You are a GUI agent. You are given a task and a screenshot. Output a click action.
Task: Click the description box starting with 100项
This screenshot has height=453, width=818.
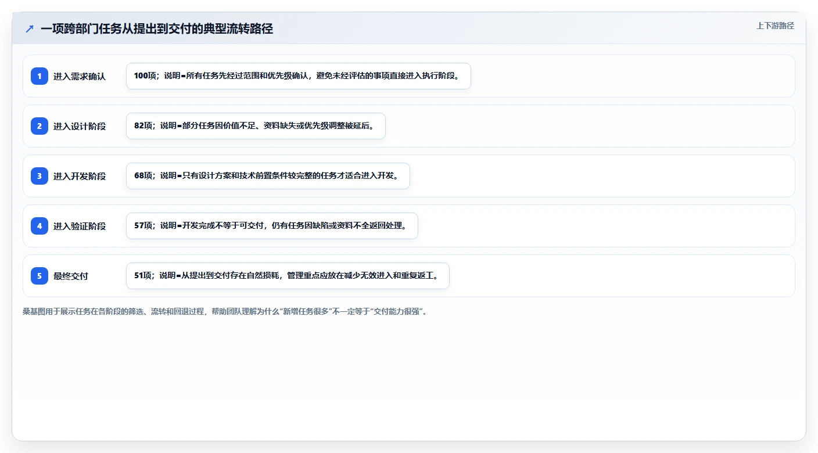coord(299,76)
